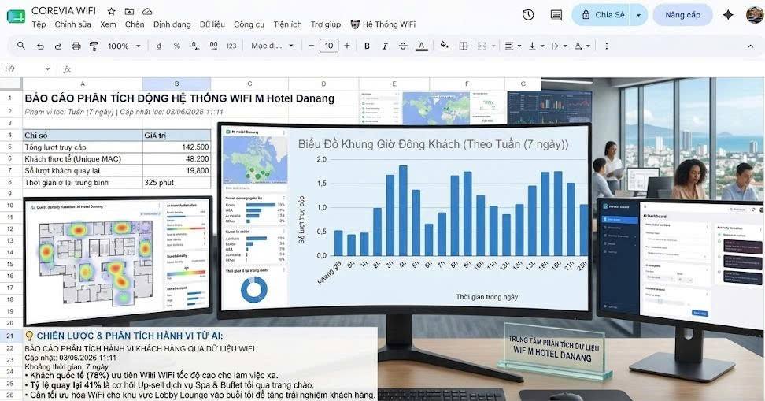765x401 pixels.
Task: Click the font size input field
Action: tap(329, 46)
